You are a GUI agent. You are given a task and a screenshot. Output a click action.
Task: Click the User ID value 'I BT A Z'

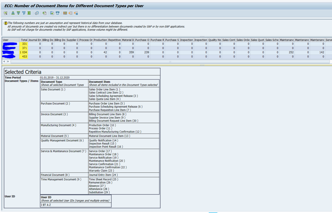coord(46,205)
